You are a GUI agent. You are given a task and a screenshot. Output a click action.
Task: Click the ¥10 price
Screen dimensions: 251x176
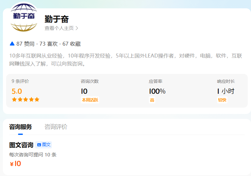[15, 164]
